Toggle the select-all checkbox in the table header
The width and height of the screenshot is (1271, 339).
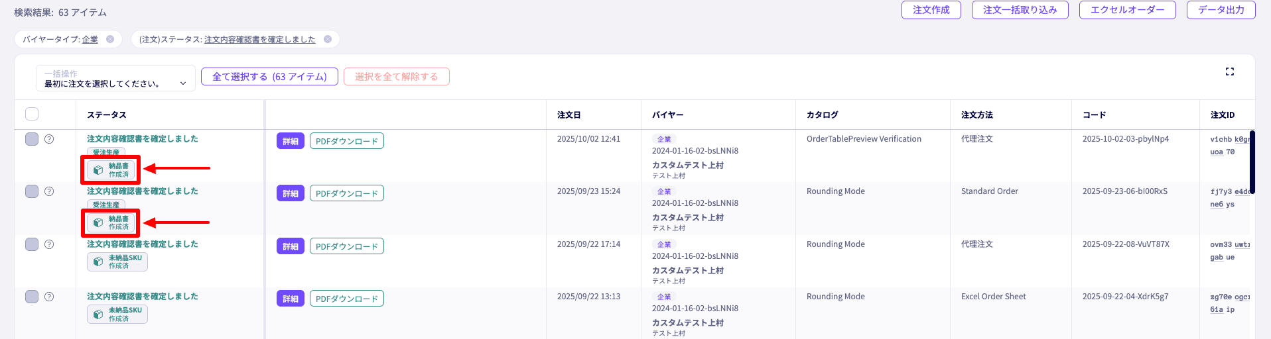pos(32,114)
